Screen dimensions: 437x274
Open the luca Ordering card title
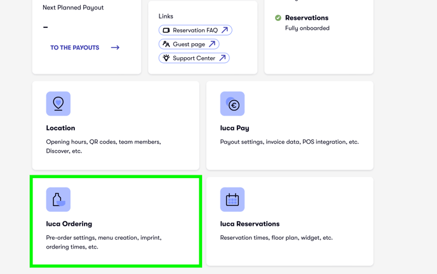69,224
